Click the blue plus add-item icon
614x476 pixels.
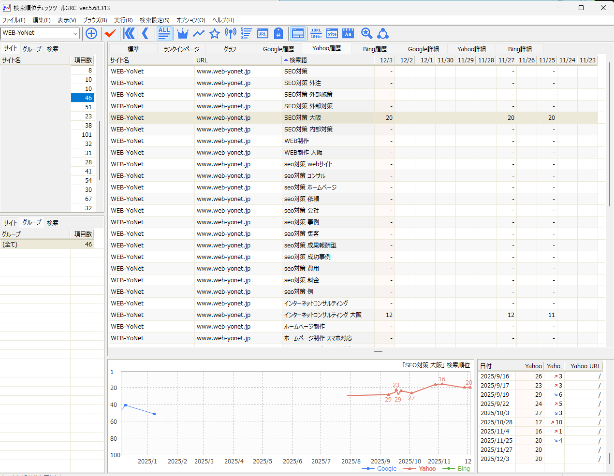(x=91, y=33)
